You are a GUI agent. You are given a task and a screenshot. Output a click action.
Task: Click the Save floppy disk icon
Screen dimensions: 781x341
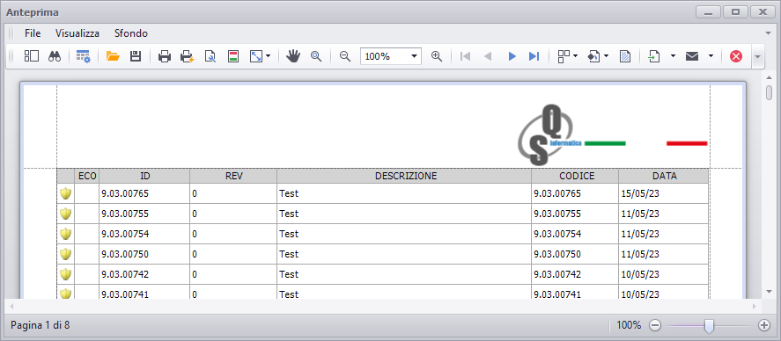click(136, 56)
